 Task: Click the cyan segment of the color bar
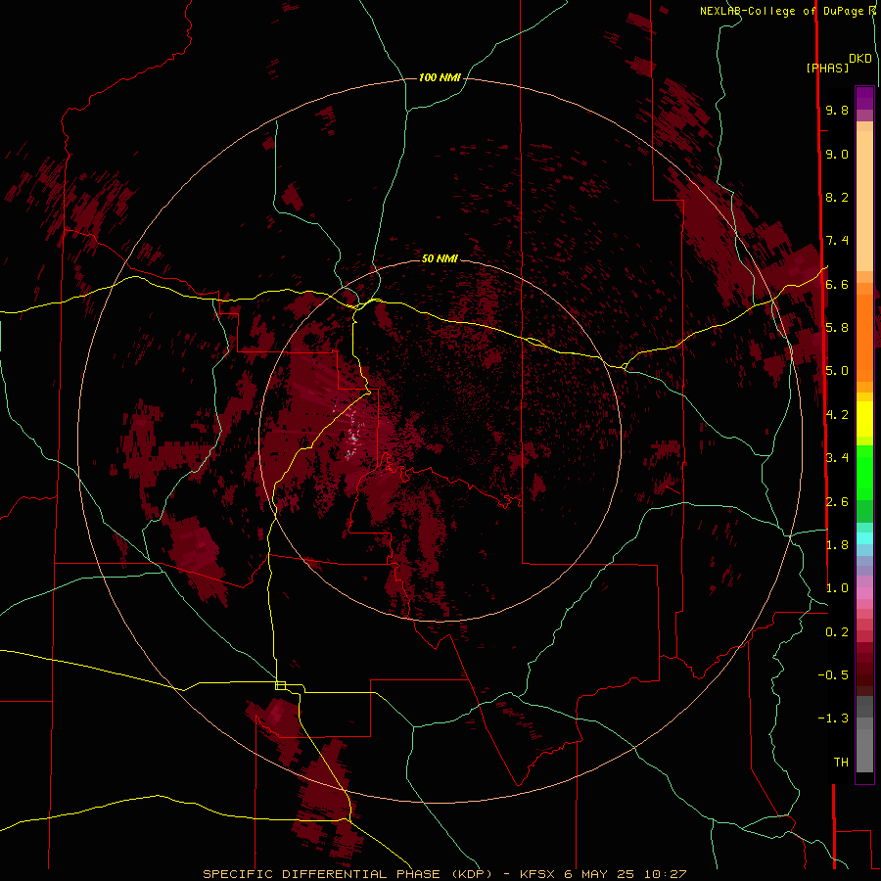pyautogui.click(x=864, y=538)
